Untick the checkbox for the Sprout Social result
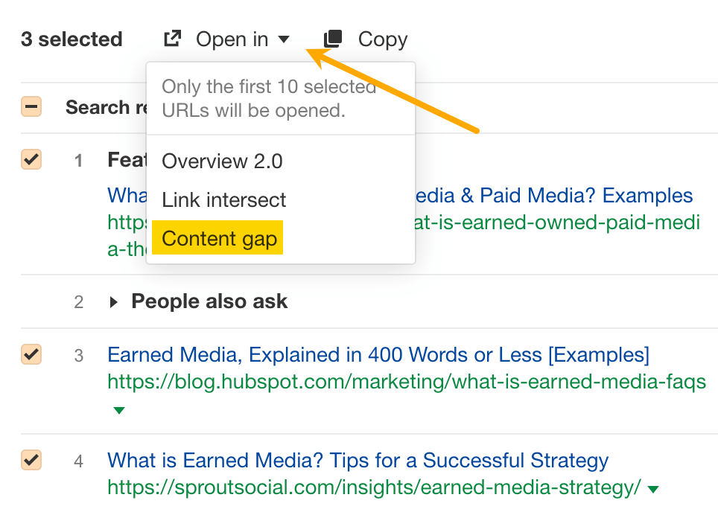The image size is (718, 512). point(31,461)
